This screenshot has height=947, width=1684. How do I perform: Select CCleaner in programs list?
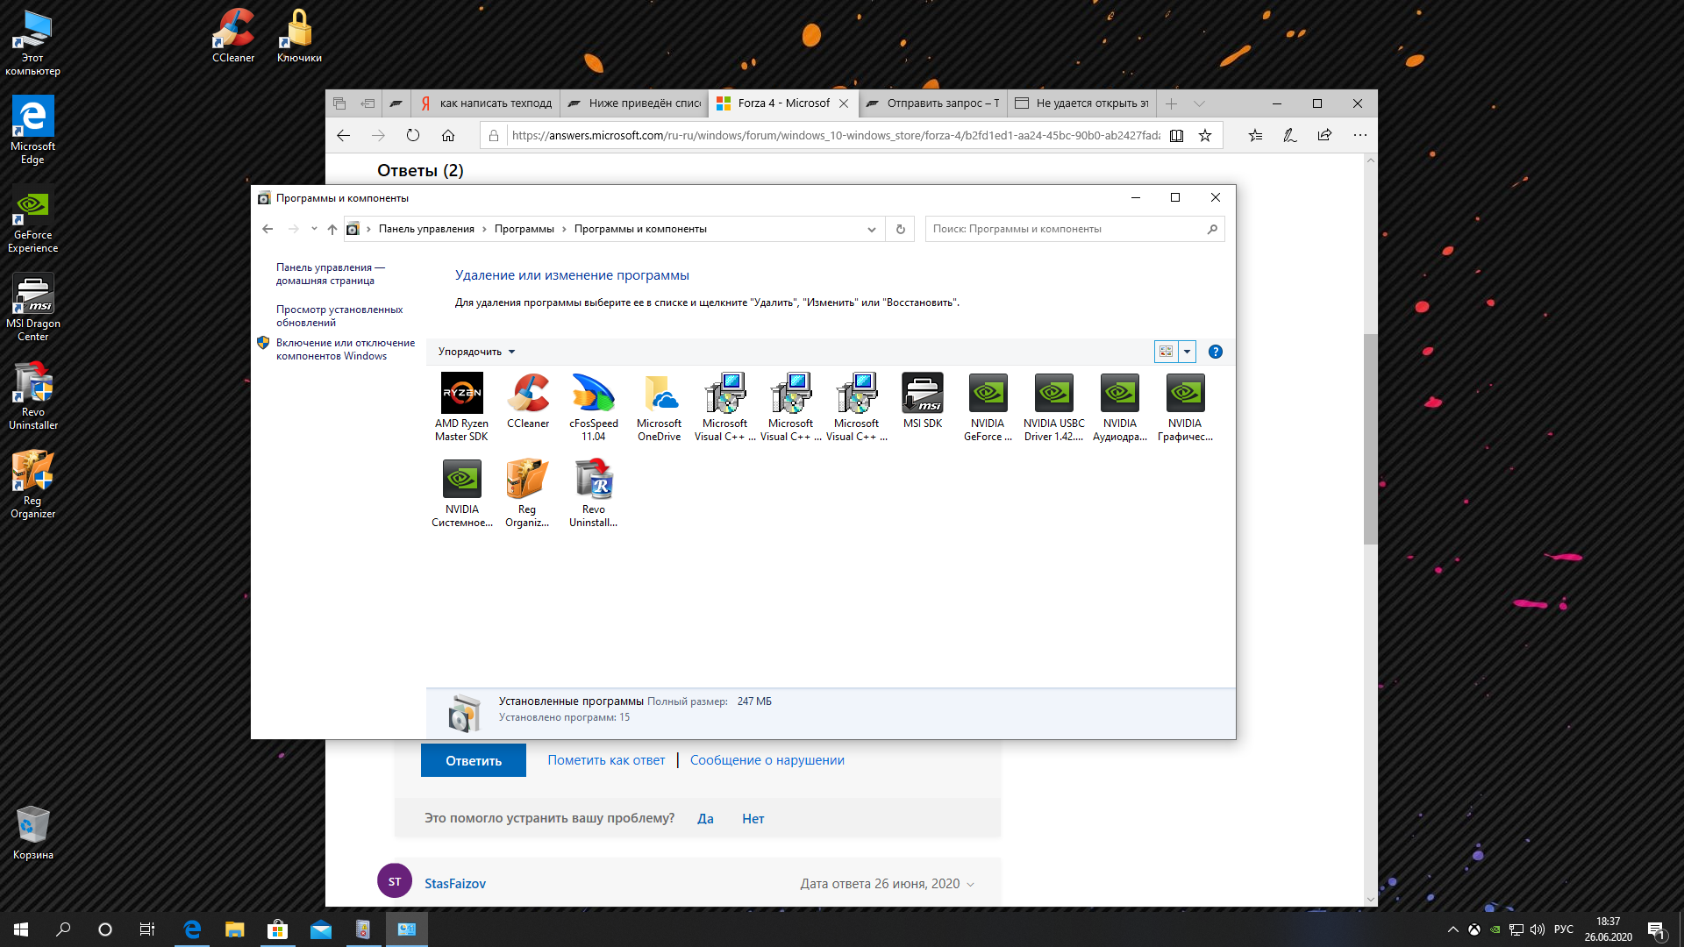(528, 402)
